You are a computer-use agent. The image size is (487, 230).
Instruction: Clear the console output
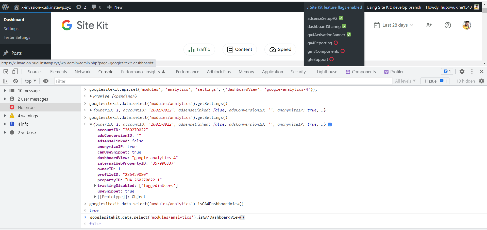(x=15, y=81)
